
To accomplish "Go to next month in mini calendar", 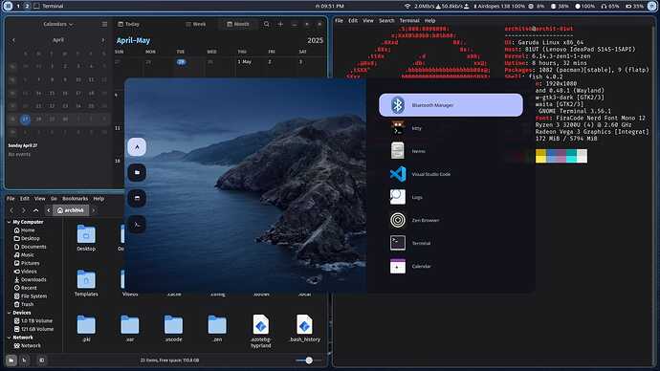I will pyautogui.click(x=102, y=40).
